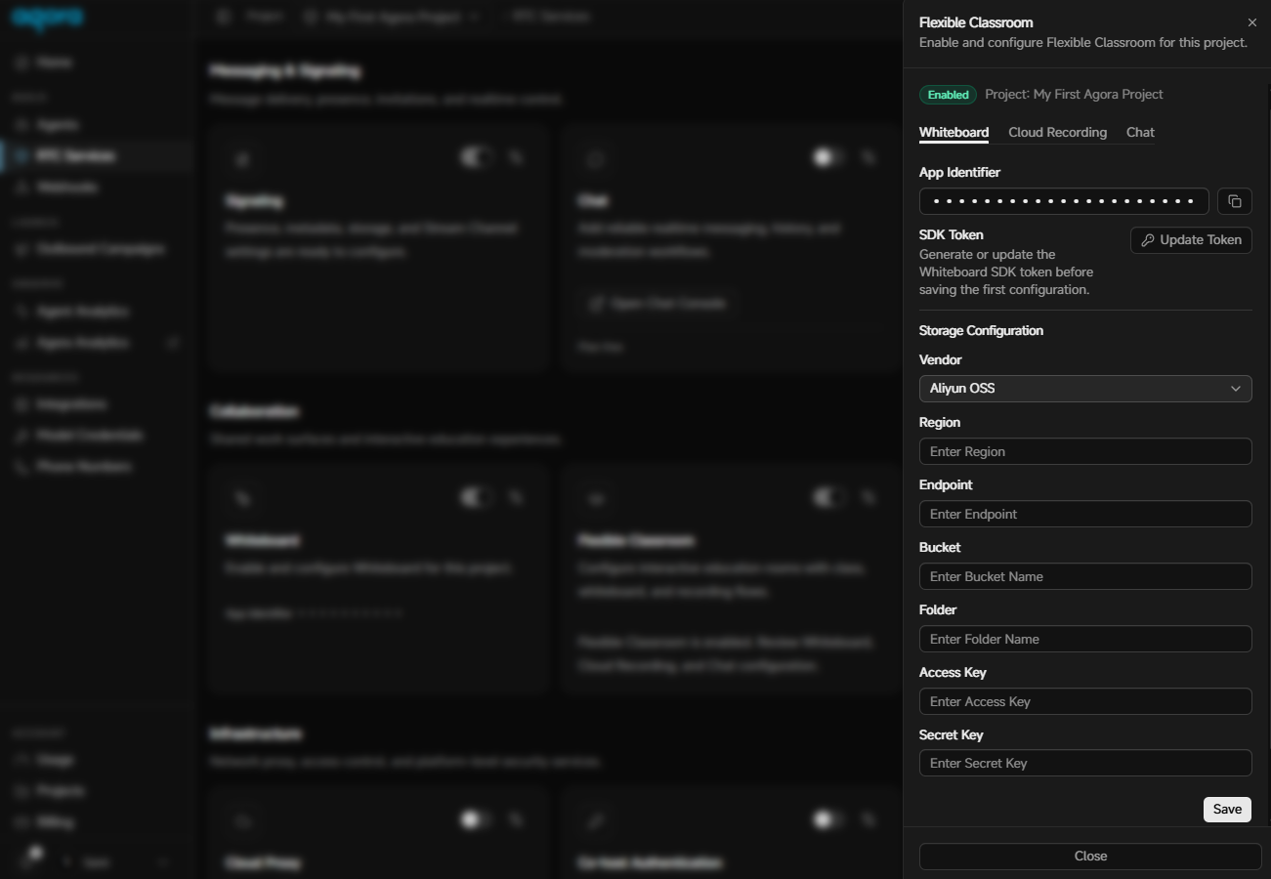The width and height of the screenshot is (1271, 879).
Task: Select the Chat tab in the panel
Action: click(1140, 133)
